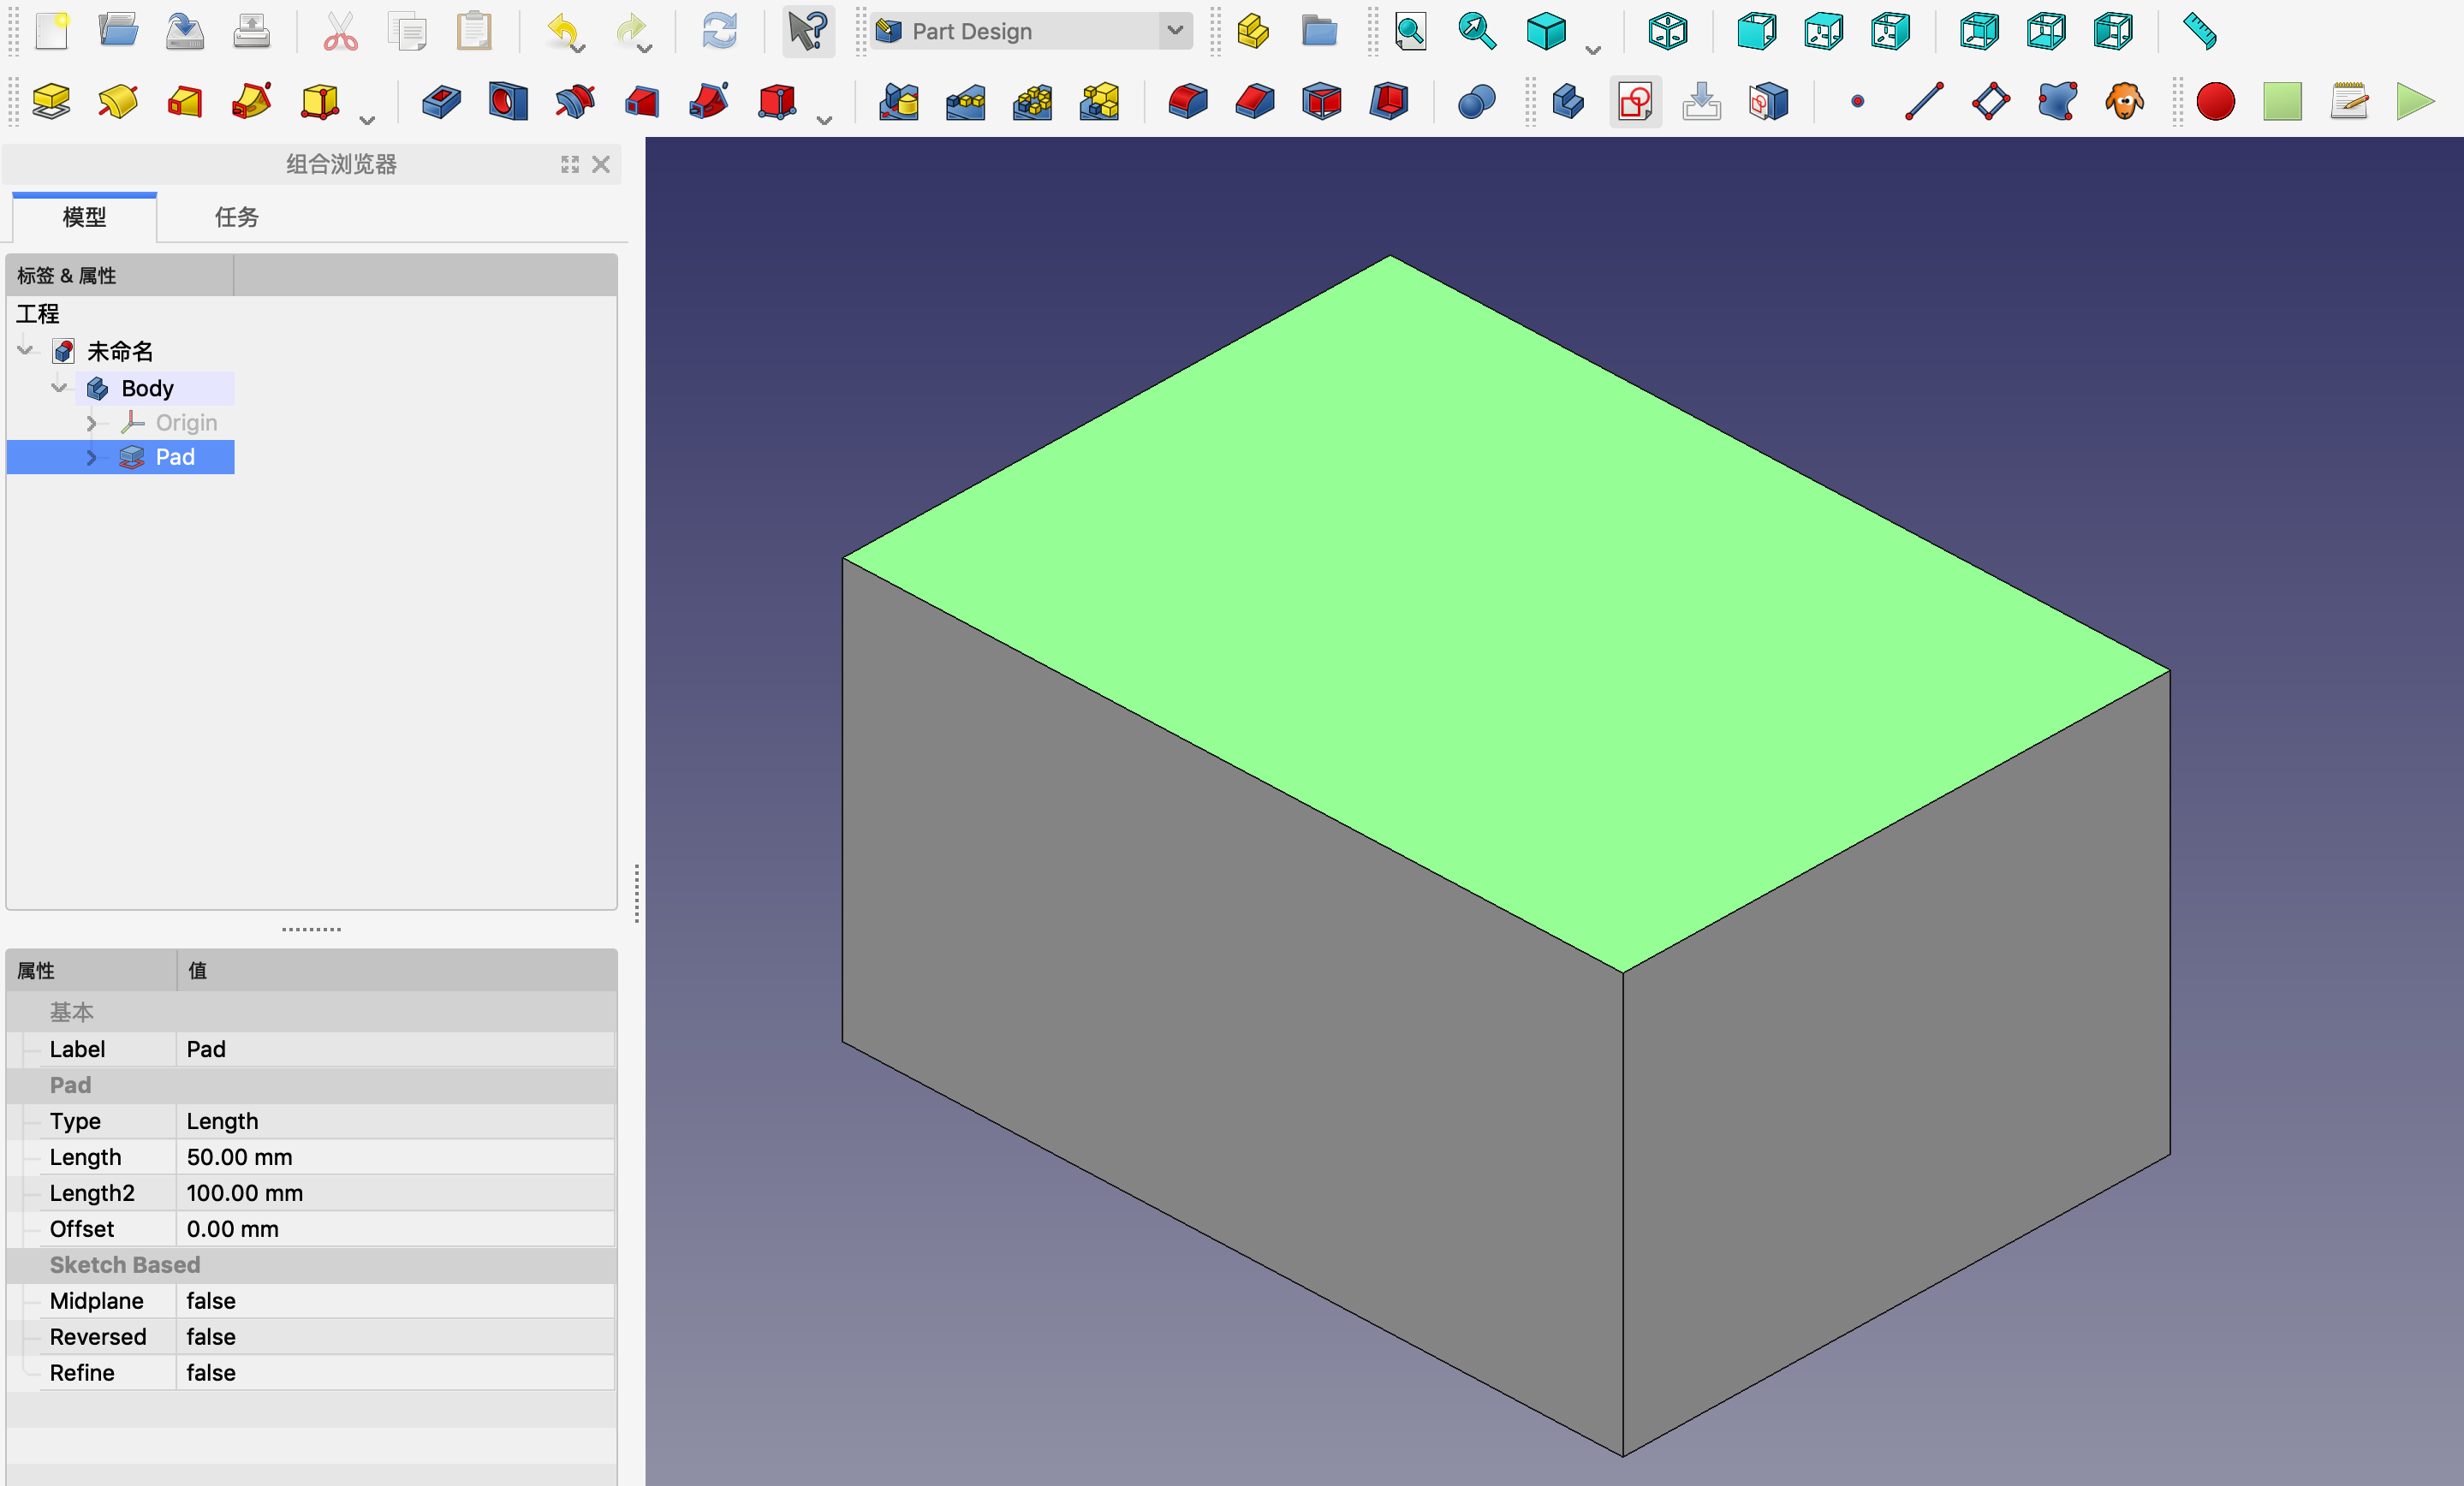Screen dimensions: 2464x1486
Task: Select the Pad feature tool
Action: click(50, 101)
